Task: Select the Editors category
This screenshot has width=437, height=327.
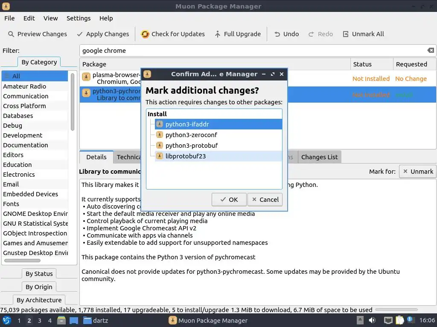Action: click(x=35, y=155)
